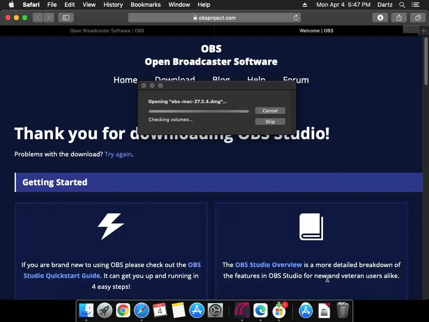Click the Checking volumes status text
429x322 pixels.
(x=171, y=119)
